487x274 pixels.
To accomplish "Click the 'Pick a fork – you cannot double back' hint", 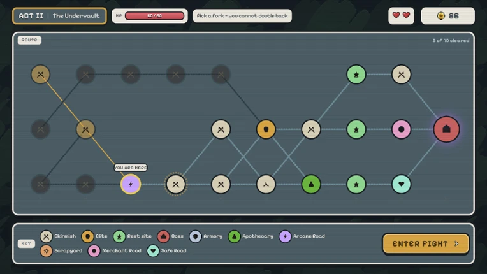I will (242, 16).
